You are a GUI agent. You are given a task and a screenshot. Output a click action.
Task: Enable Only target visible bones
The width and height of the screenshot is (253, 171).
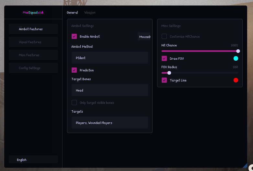click(74, 103)
